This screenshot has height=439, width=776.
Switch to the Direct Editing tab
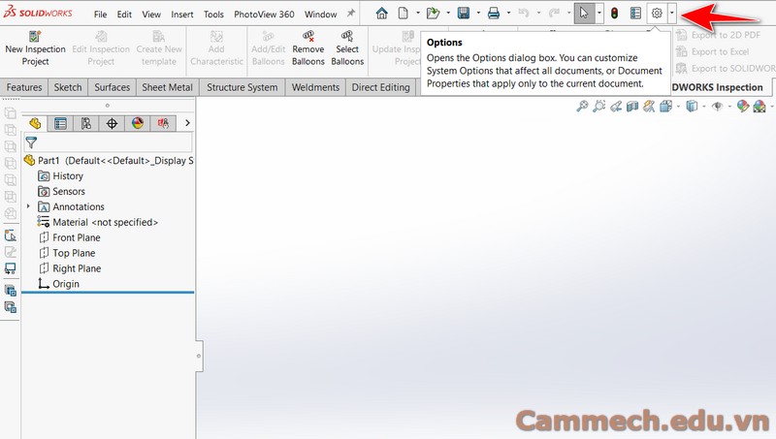pos(380,87)
